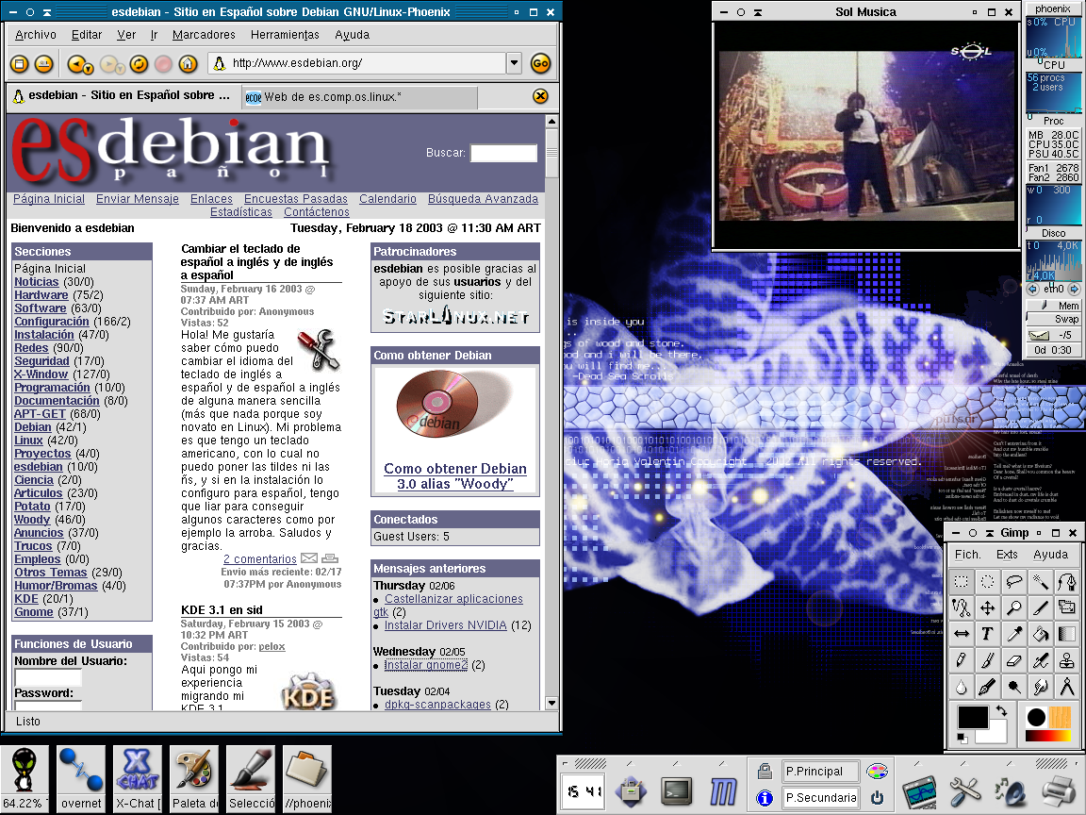Select the Bezier paths tool in Gimp
Viewport: 1086px width, 815px height.
1066,581
